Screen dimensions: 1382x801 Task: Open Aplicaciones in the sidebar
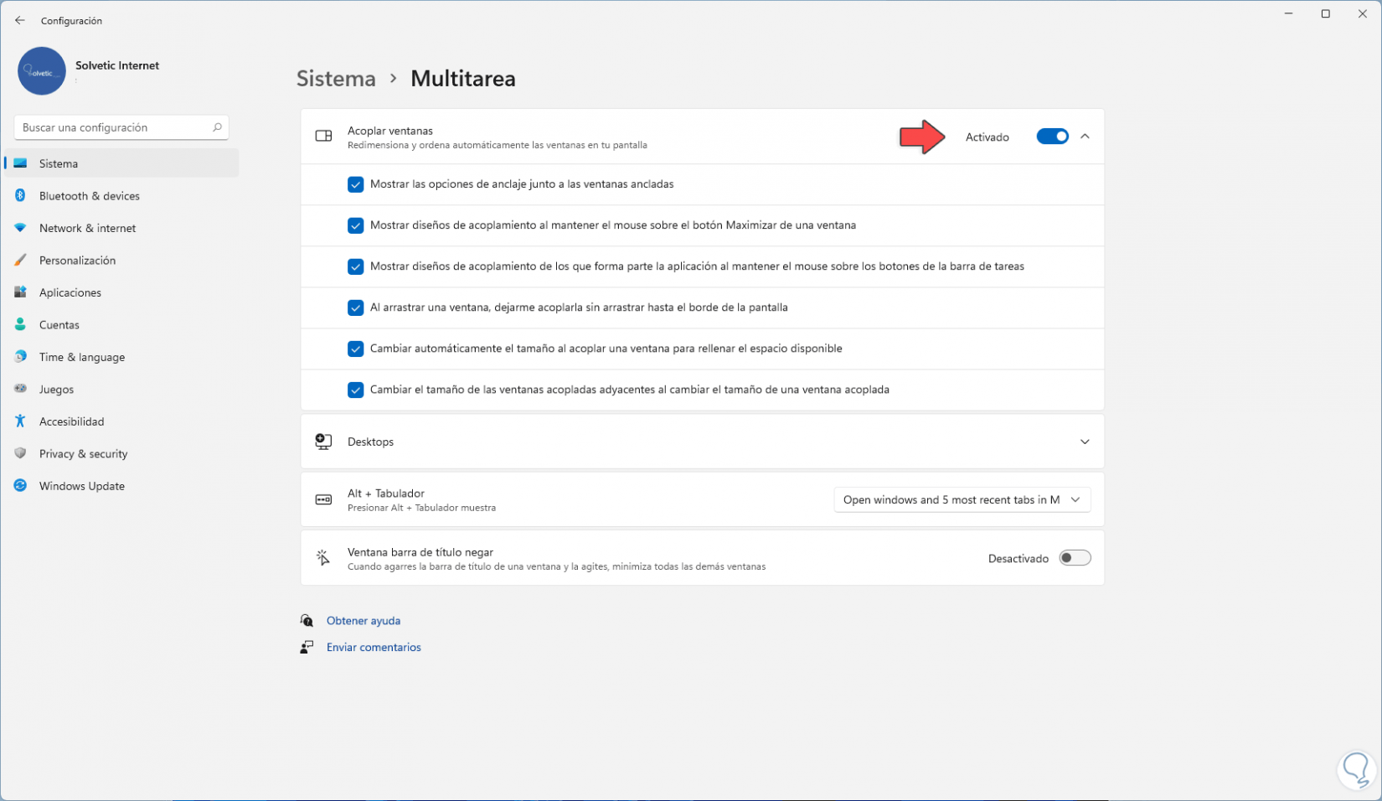[70, 292]
